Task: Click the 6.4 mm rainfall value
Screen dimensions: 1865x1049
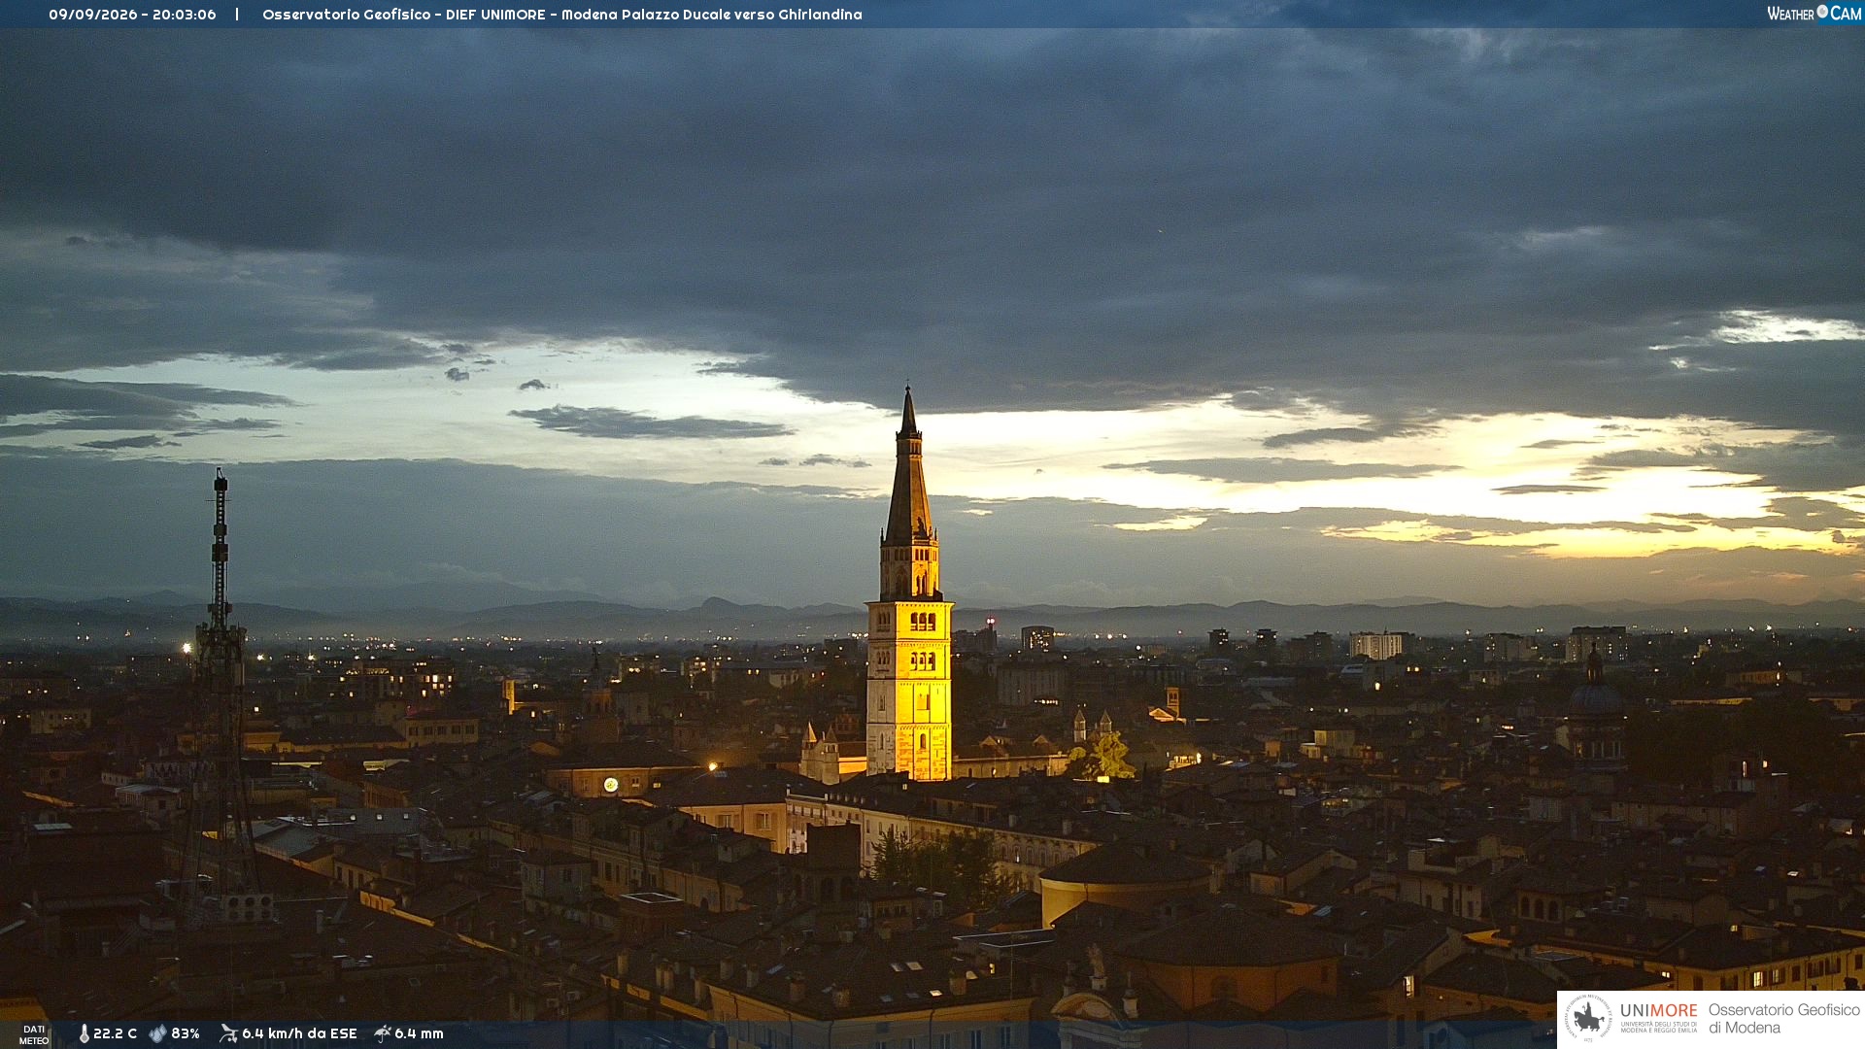Action: [x=419, y=1033]
